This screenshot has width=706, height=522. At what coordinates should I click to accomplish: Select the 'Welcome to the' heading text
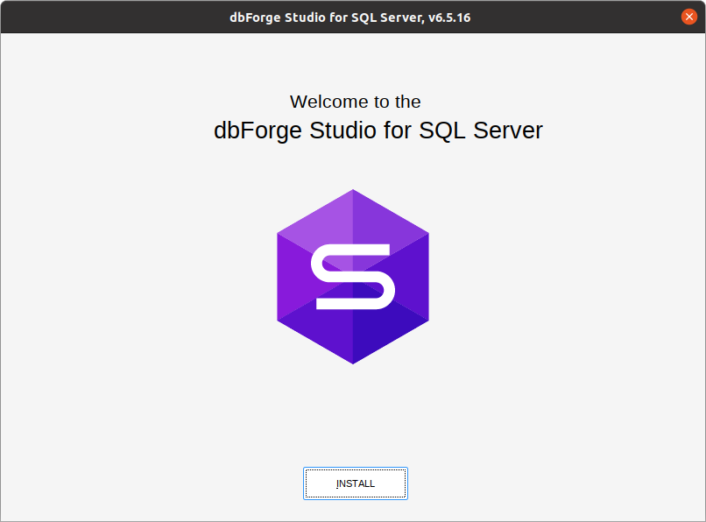tap(356, 102)
